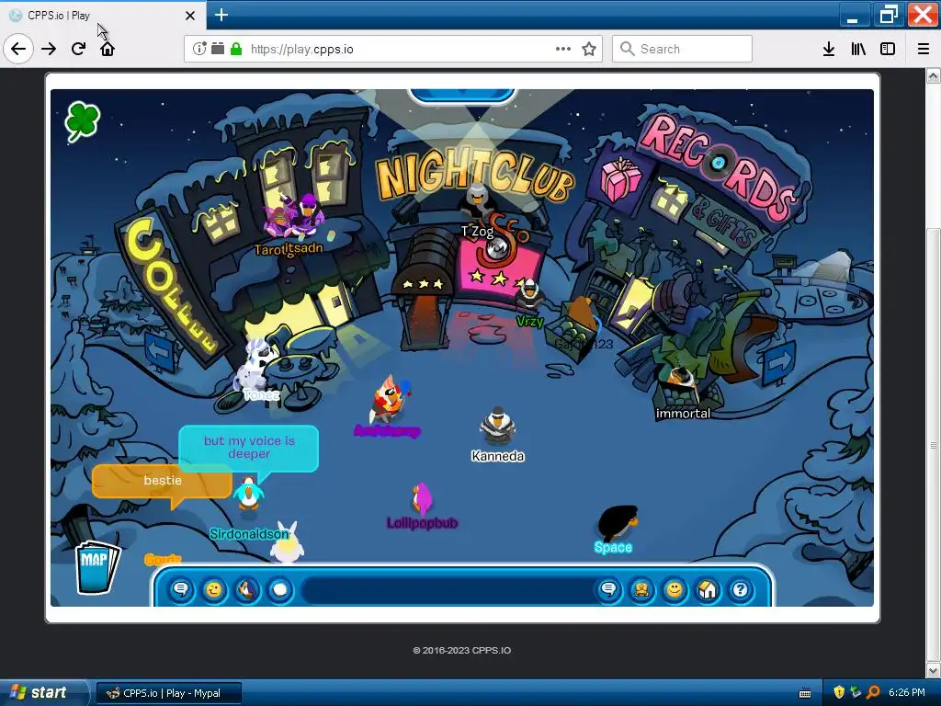This screenshot has width=941, height=706.
Task: Open the Windows start button
Action: (43, 693)
